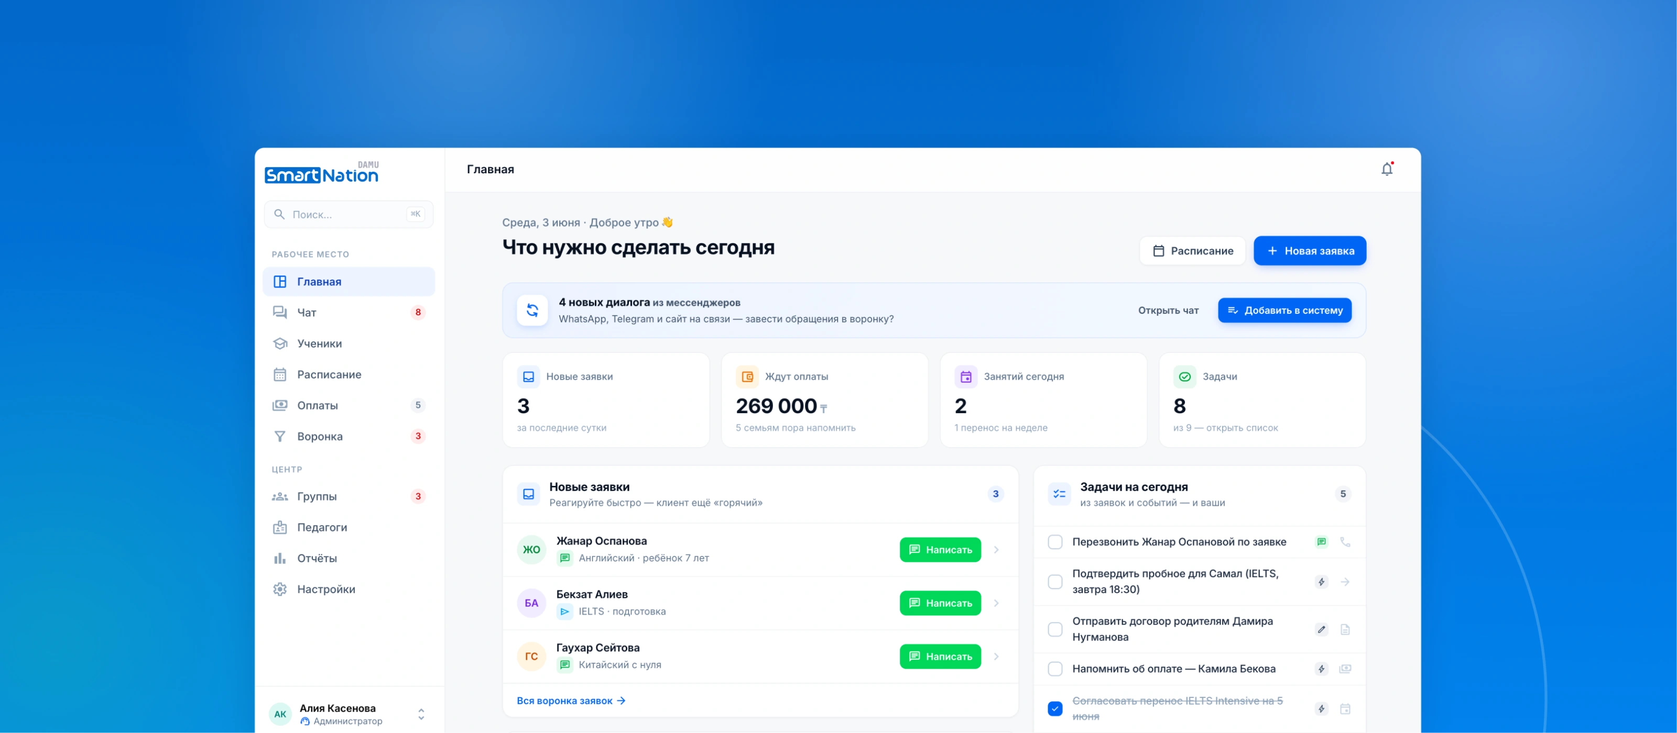This screenshot has width=1677, height=733.
Task: Click badge 3 in Новые заявки panel header
Action: pos(995,494)
